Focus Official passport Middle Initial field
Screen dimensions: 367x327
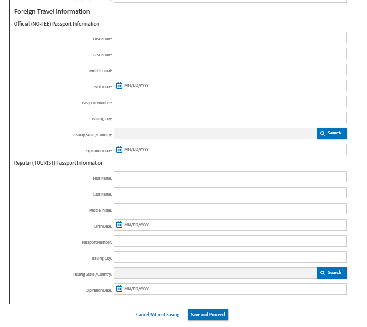coord(230,70)
